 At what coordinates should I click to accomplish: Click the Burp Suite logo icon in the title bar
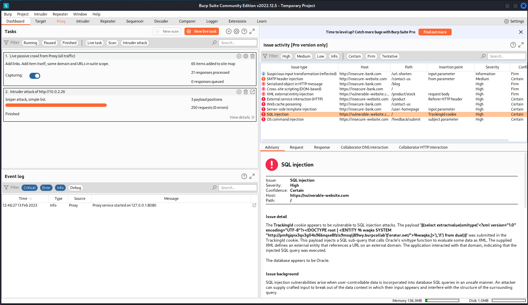point(6,6)
